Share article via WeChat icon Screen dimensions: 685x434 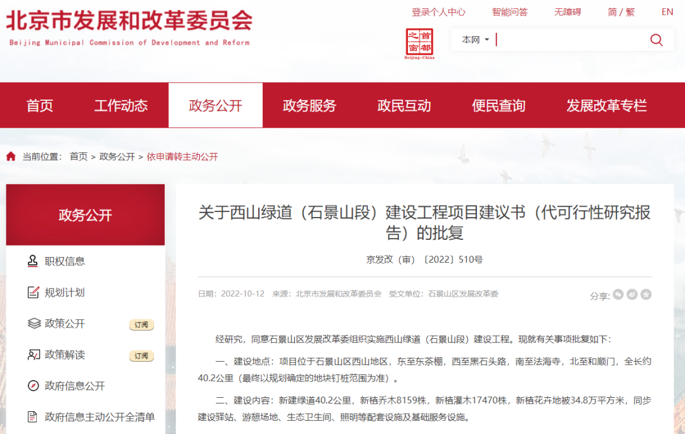(616, 294)
